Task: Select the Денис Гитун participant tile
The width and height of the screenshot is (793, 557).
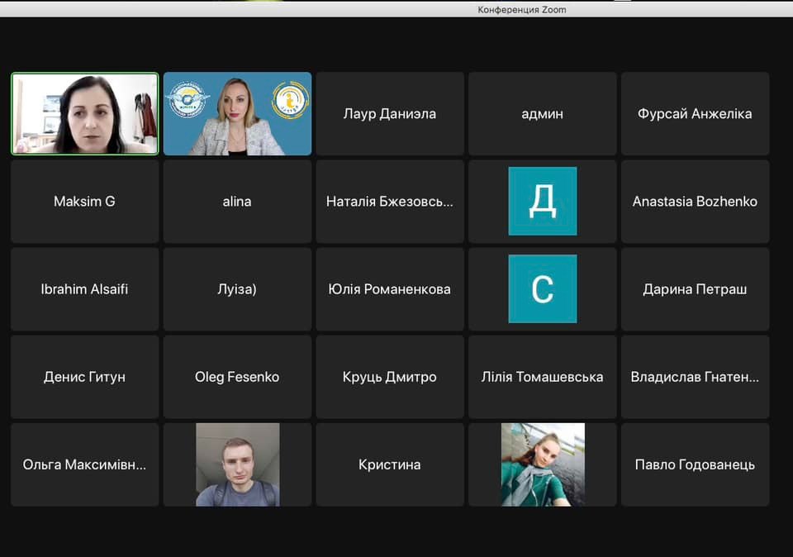Action: click(85, 377)
